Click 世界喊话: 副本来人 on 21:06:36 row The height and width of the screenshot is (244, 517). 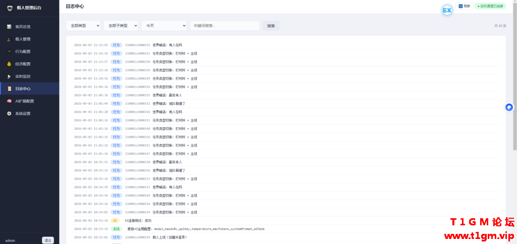pyautogui.click(x=167, y=95)
